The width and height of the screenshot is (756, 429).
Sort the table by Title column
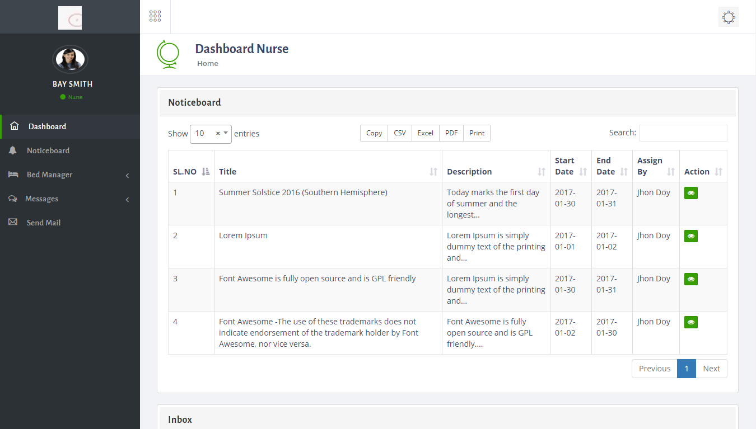pyautogui.click(x=433, y=172)
